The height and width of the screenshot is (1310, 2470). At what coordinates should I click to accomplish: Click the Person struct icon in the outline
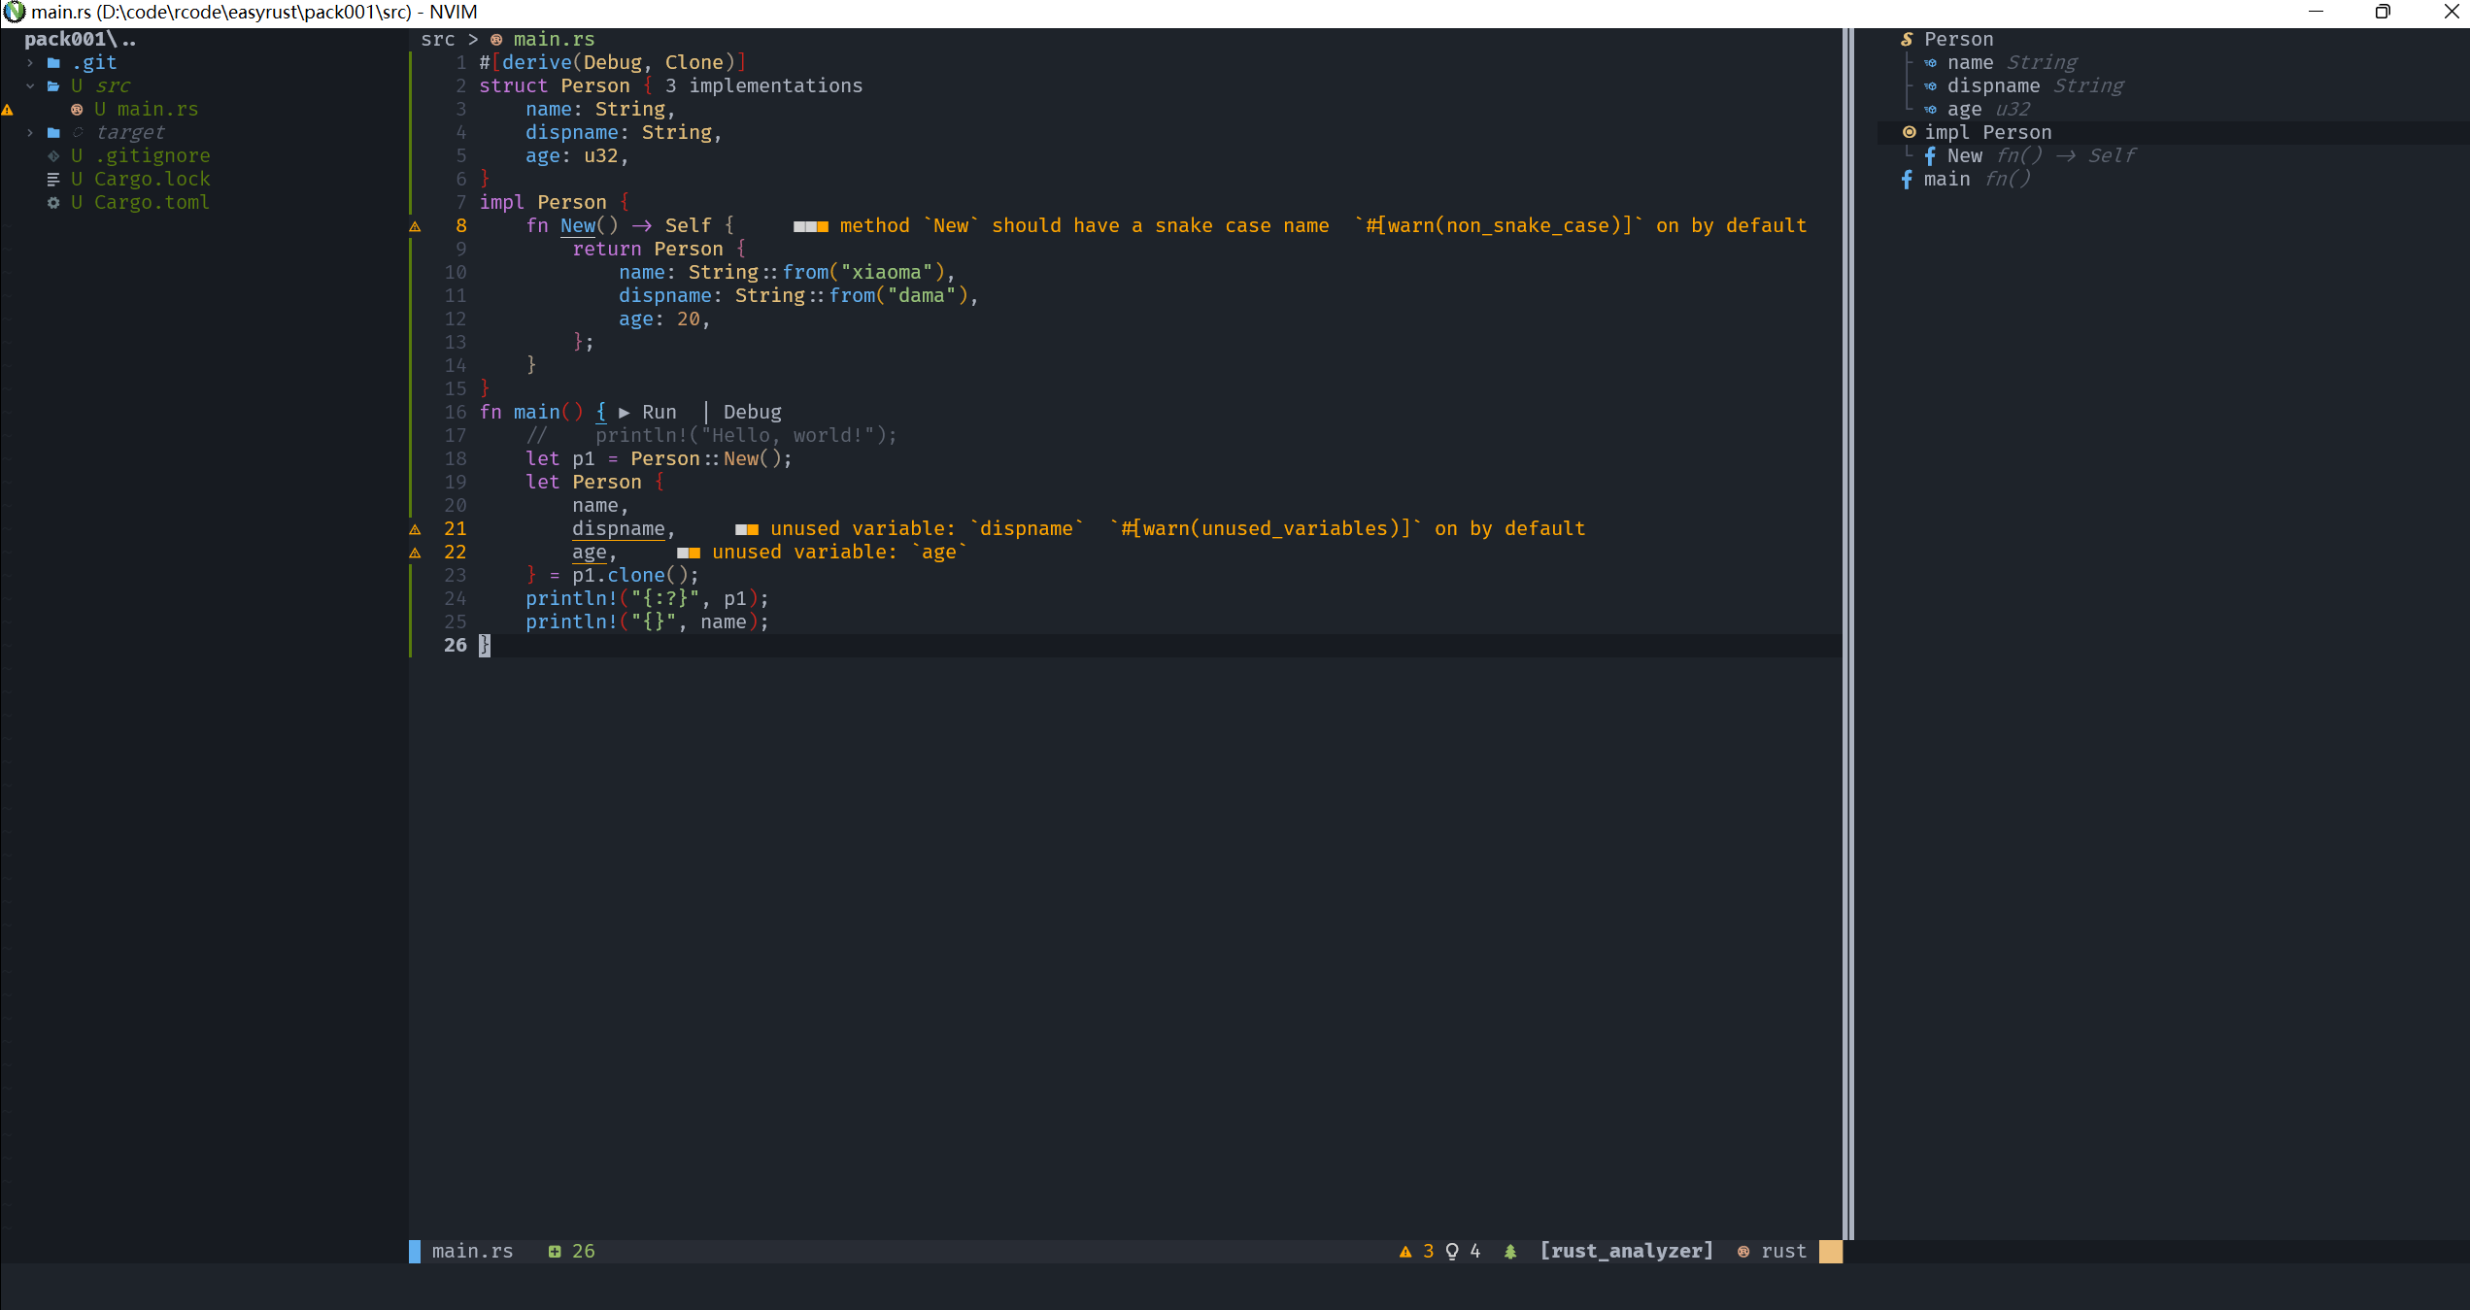coord(1907,40)
